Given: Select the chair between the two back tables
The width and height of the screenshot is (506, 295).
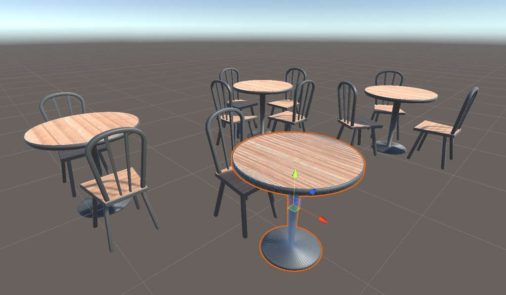Looking at the screenshot, I should coord(353,114).
